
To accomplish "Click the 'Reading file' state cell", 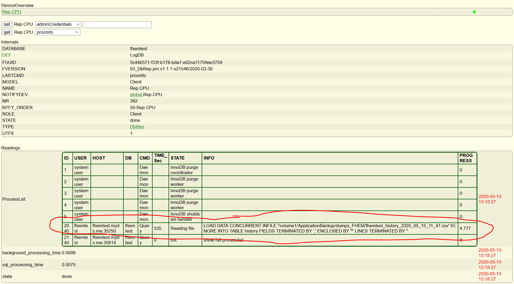I will (182, 229).
